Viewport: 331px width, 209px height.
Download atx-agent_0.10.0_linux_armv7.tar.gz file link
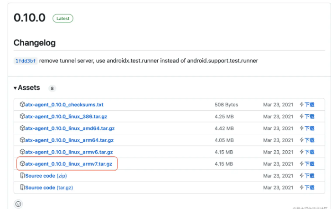(x=68, y=163)
